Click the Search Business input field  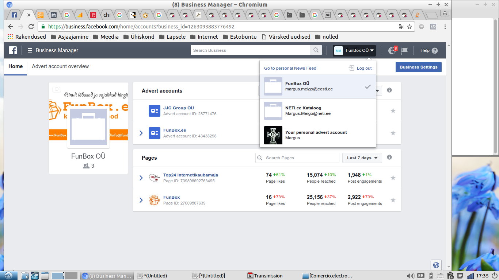[x=251, y=50]
